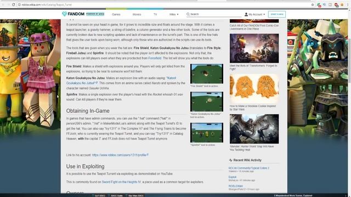Open the Exploit recent activity link

point(233,177)
